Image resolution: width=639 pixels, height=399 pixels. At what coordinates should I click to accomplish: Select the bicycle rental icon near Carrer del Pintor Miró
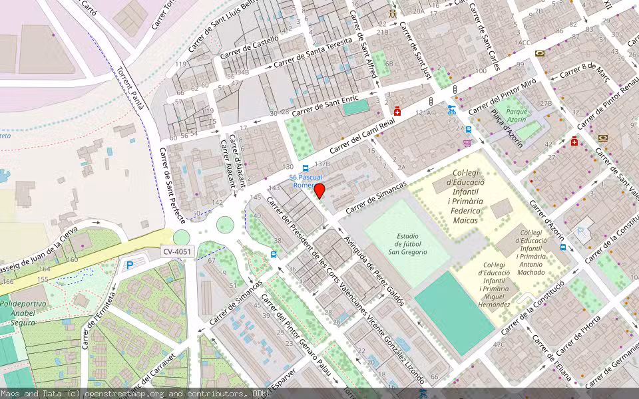coord(452,110)
